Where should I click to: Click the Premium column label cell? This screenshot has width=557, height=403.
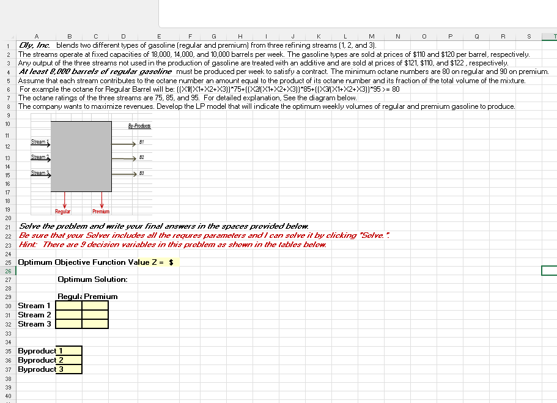[x=95, y=297]
